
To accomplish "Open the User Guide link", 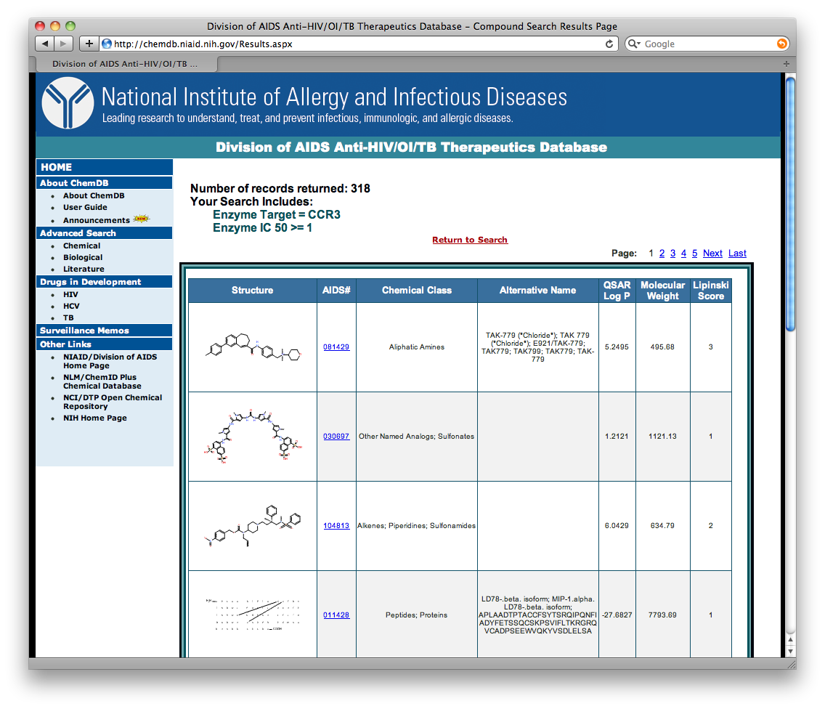I will 85,207.
